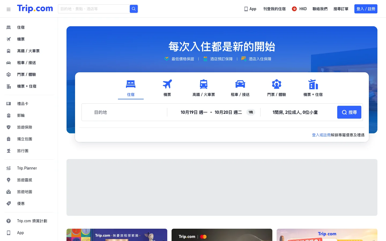Switch to the 機票 + 住宿 search tab
Viewport: 386px width, 241px height.
pos(313,88)
